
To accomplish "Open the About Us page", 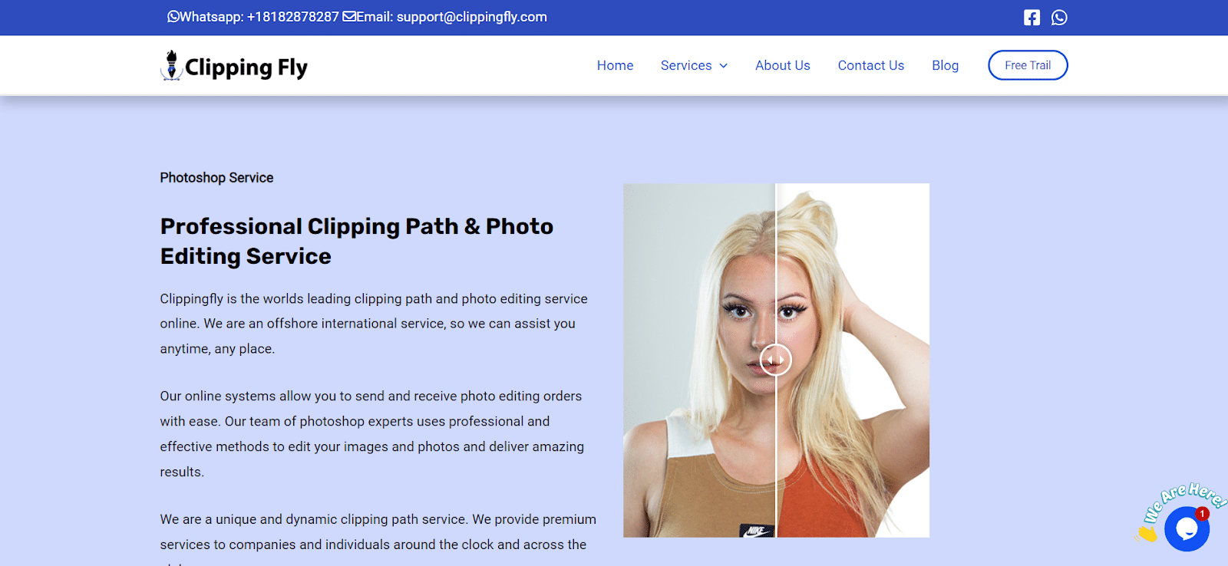I will [782, 66].
